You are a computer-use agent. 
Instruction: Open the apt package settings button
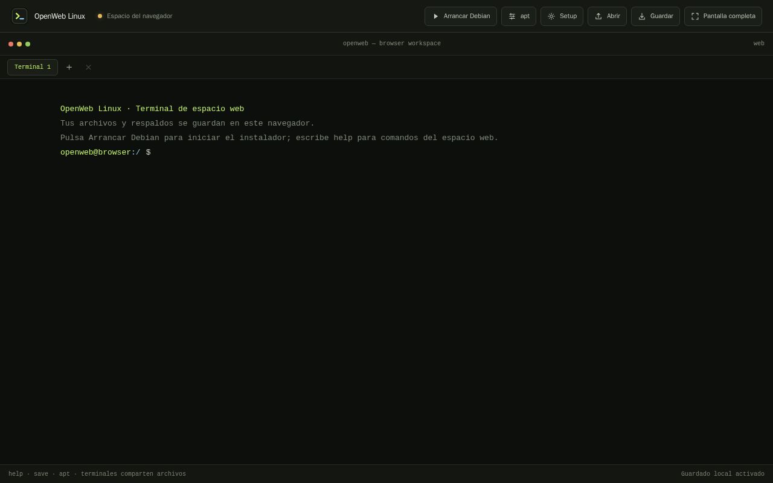(519, 16)
